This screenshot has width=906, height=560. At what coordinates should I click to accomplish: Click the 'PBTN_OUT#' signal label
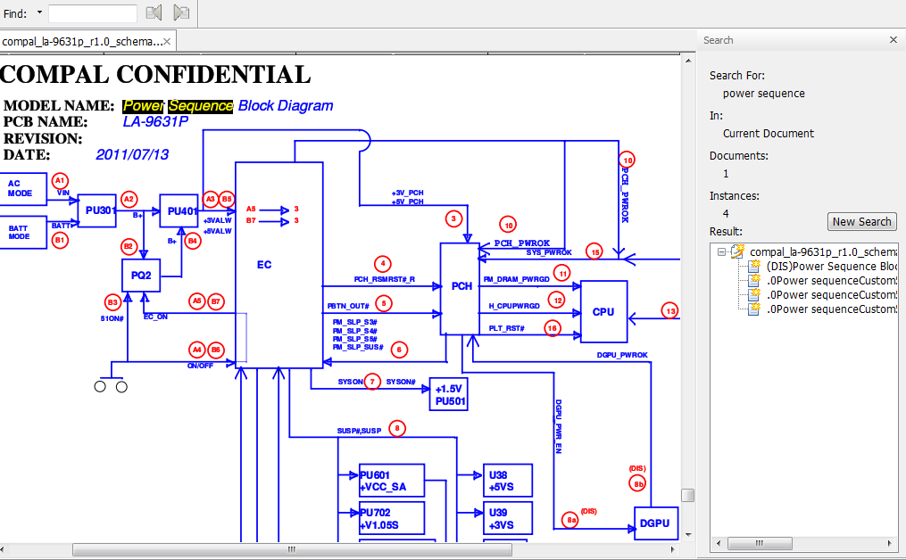pyautogui.click(x=348, y=306)
